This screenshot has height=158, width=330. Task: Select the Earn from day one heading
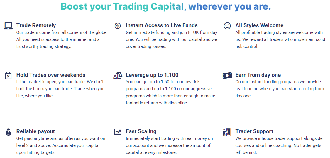[x=258, y=75]
